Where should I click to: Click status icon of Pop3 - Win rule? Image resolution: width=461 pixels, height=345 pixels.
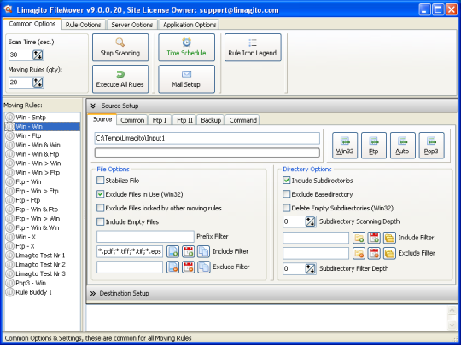9,283
